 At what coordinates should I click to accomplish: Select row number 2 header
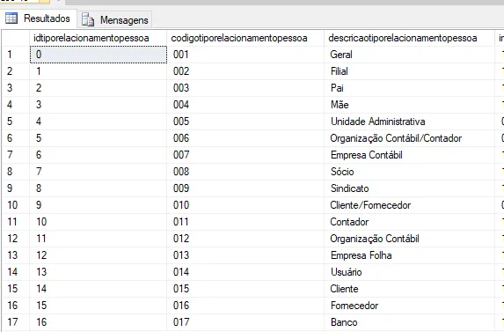pos(16,71)
